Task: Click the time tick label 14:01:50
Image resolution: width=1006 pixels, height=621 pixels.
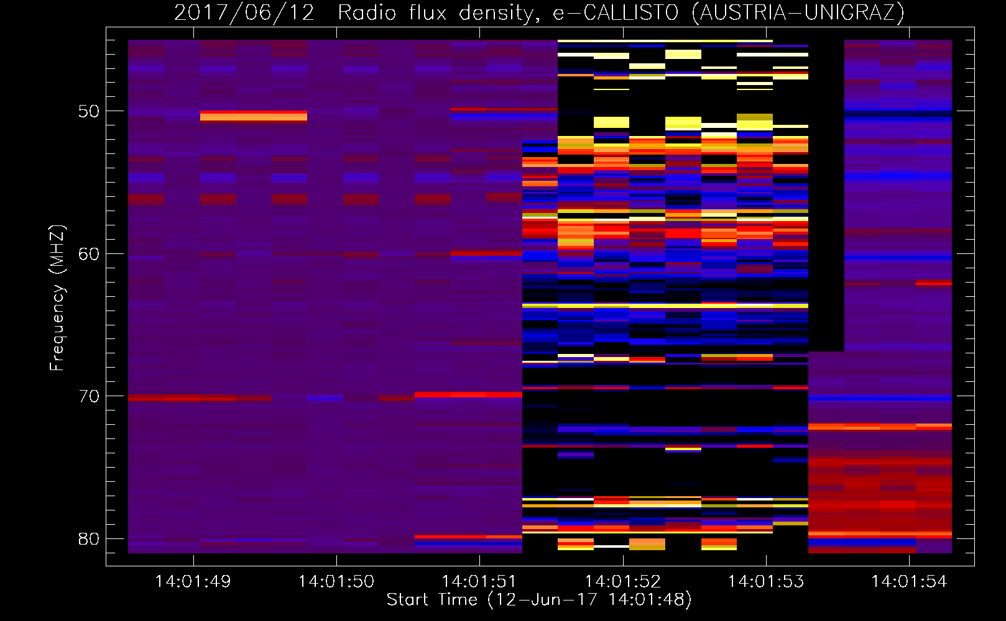Action: tap(336, 582)
